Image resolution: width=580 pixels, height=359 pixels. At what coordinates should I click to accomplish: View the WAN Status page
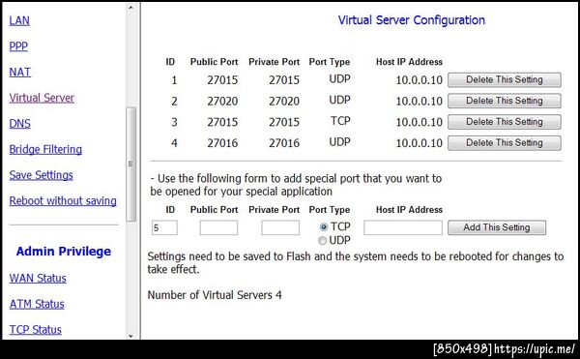tap(38, 279)
